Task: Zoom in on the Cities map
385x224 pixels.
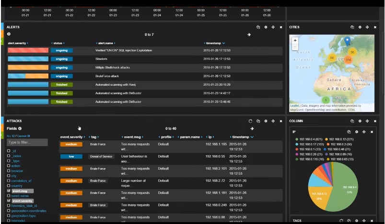Action: (295, 41)
